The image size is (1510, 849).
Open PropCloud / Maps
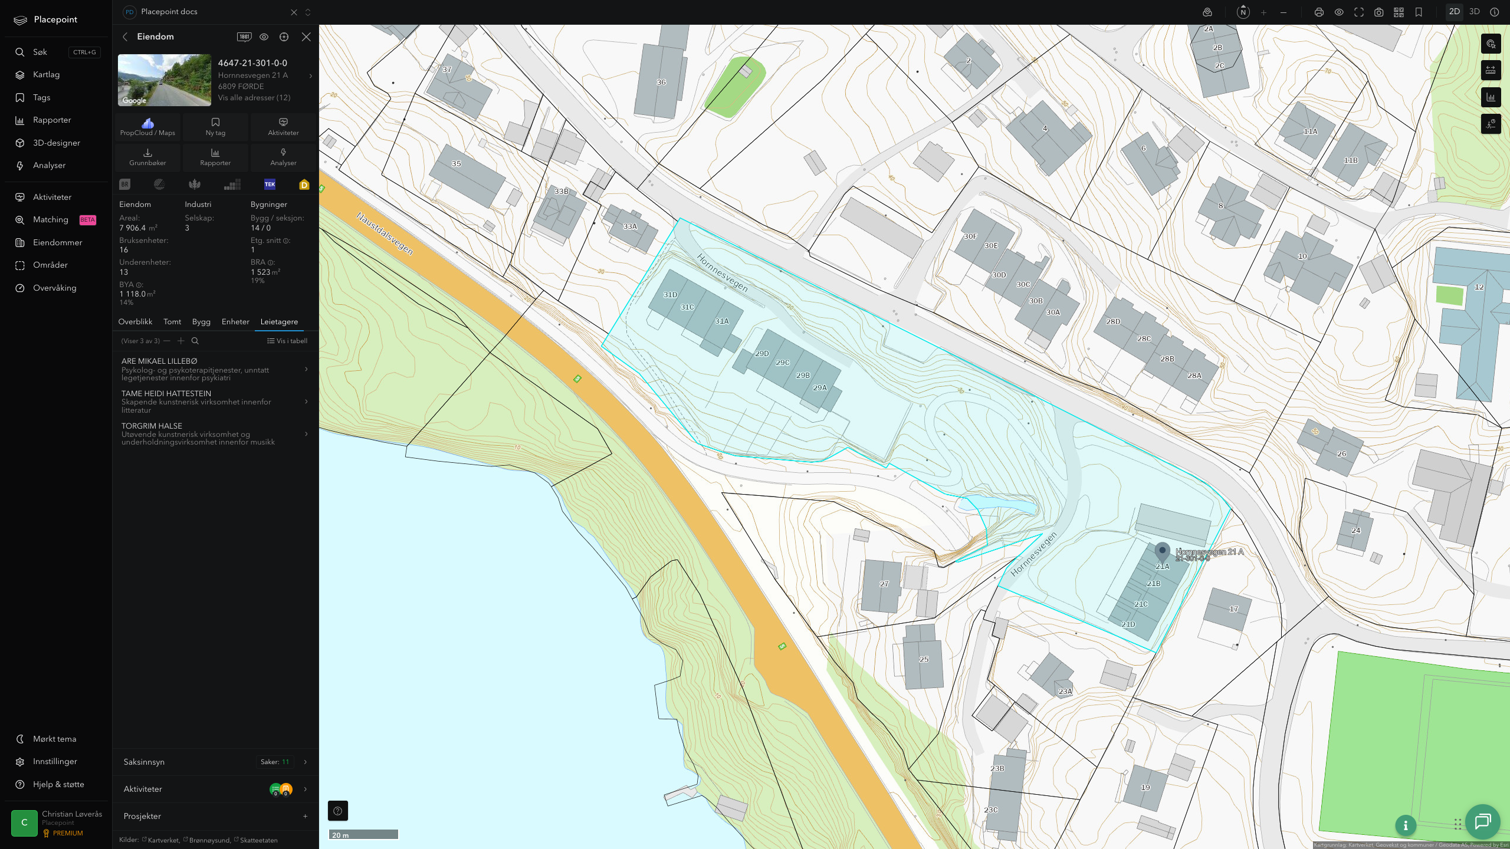pos(147,127)
